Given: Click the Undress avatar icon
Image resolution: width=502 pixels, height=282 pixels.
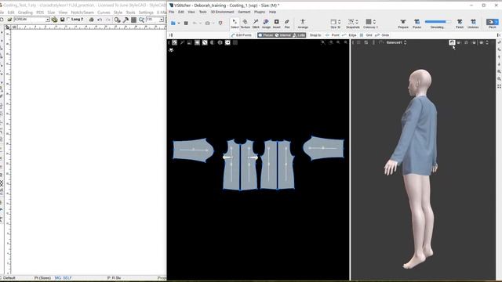Looking at the screenshot, I should click(x=473, y=23).
